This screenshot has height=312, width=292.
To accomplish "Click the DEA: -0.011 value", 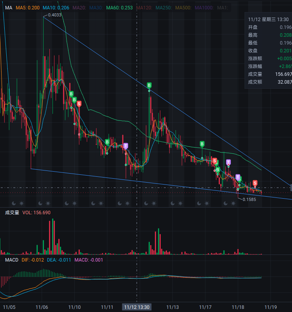I will pos(59,260).
